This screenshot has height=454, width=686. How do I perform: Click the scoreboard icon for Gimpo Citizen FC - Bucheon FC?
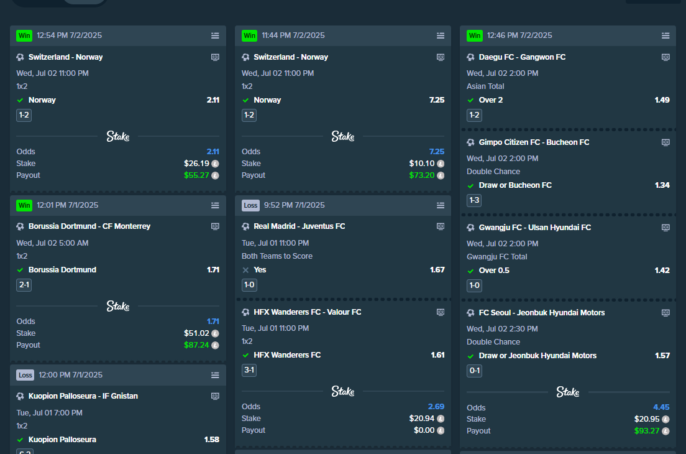tap(665, 142)
